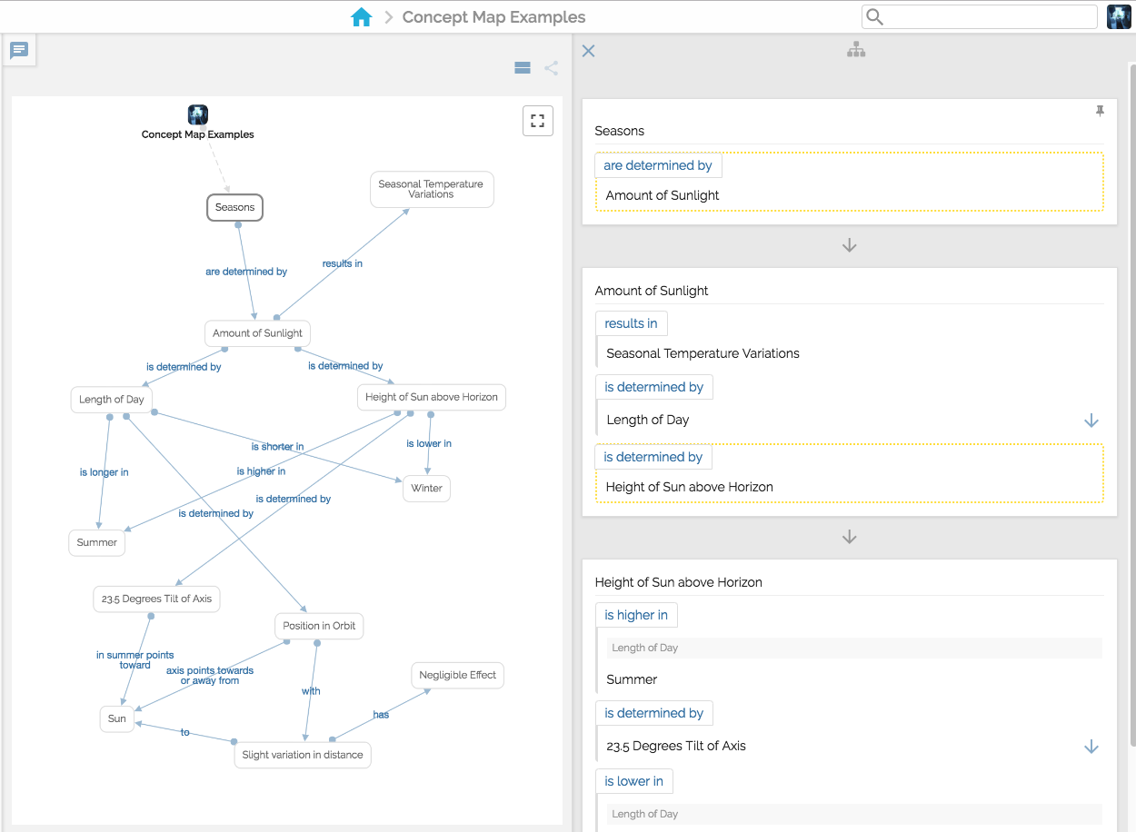Click the home icon in the breadcrumb
Viewport: 1136px width, 832px height.
point(361,17)
